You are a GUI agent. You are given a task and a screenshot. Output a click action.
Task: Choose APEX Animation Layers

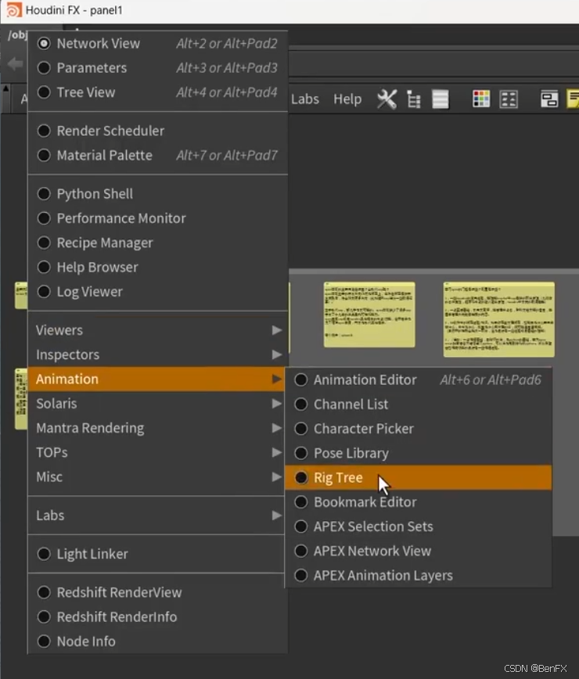point(419,576)
